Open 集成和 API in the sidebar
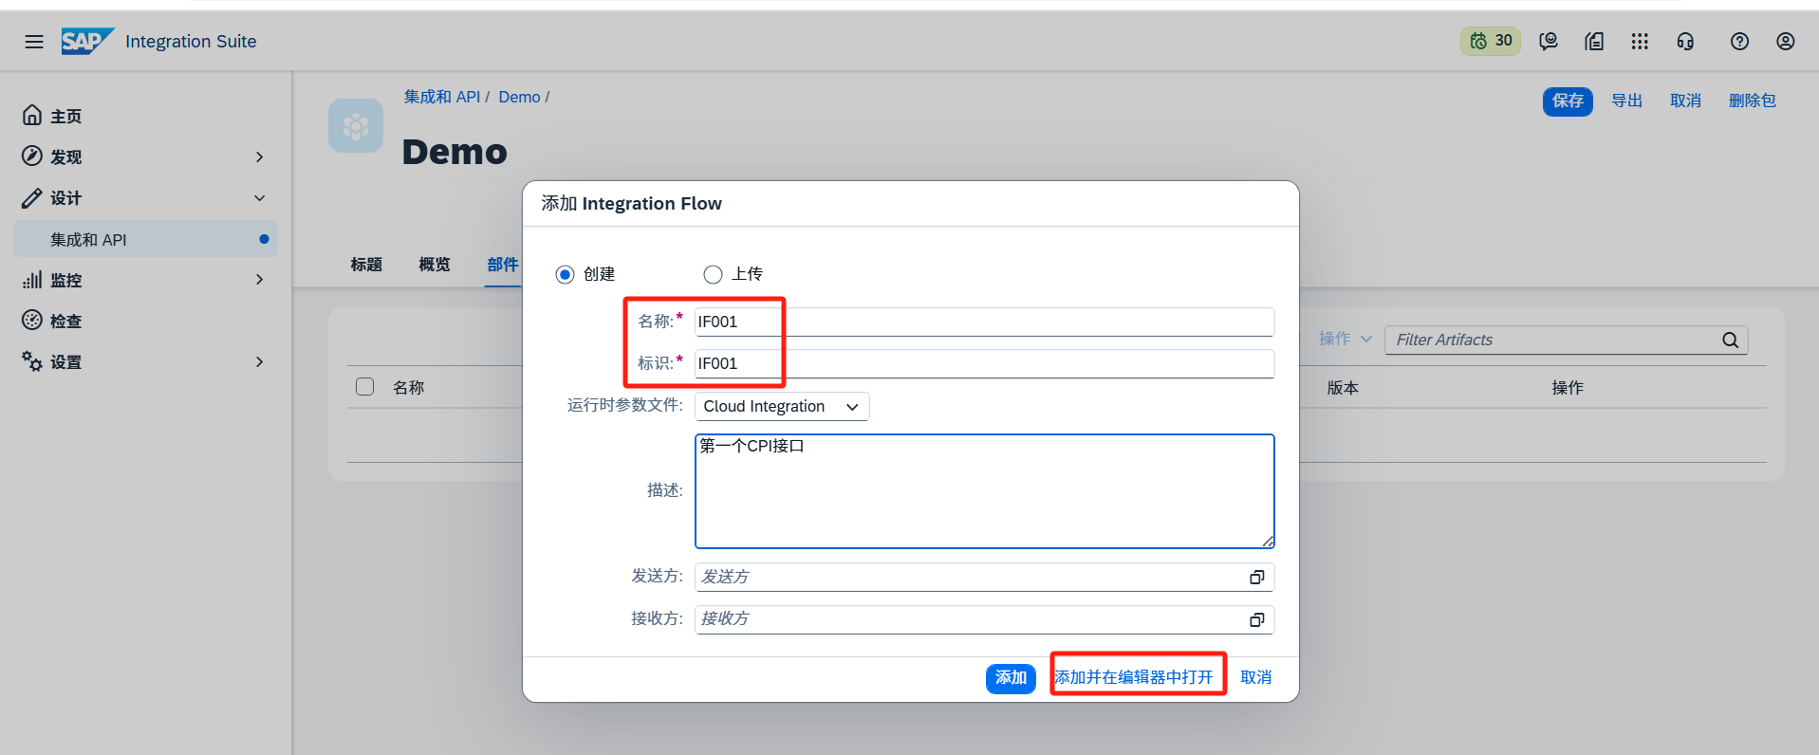 [x=146, y=239]
